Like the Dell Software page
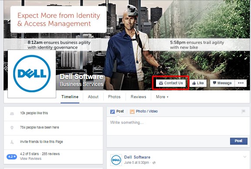Screen dimensions: 251x169 198,83
